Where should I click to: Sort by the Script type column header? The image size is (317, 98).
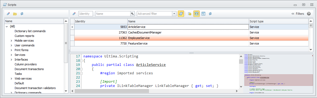(x=279, y=21)
